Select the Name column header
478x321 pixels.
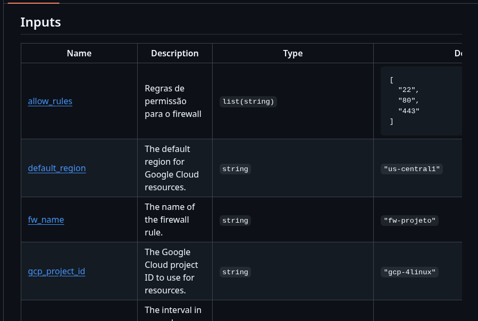tap(79, 53)
